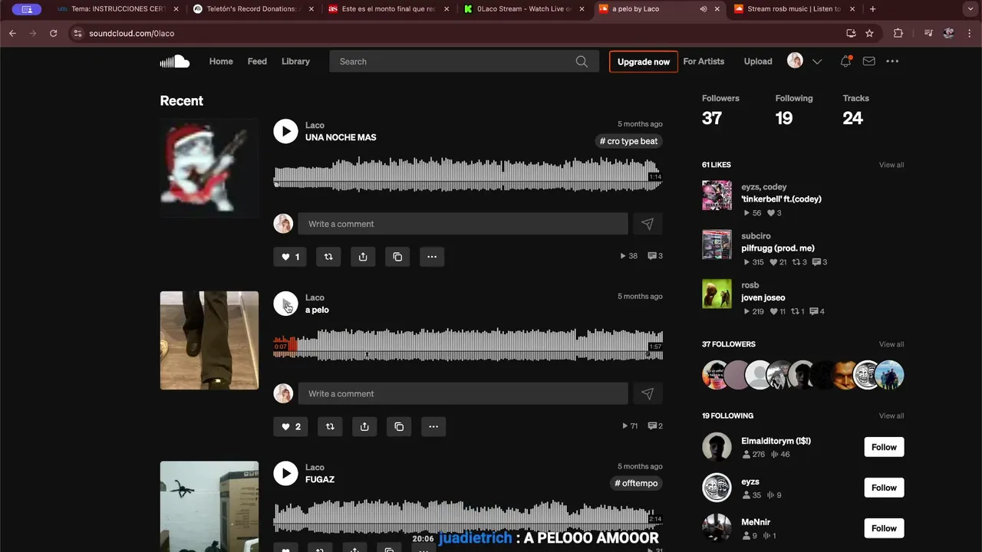Follow the user eyzs
This screenshot has height=552, width=982.
[884, 488]
